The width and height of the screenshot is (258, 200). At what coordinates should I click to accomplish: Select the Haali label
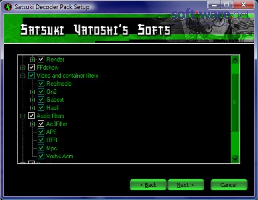52,108
